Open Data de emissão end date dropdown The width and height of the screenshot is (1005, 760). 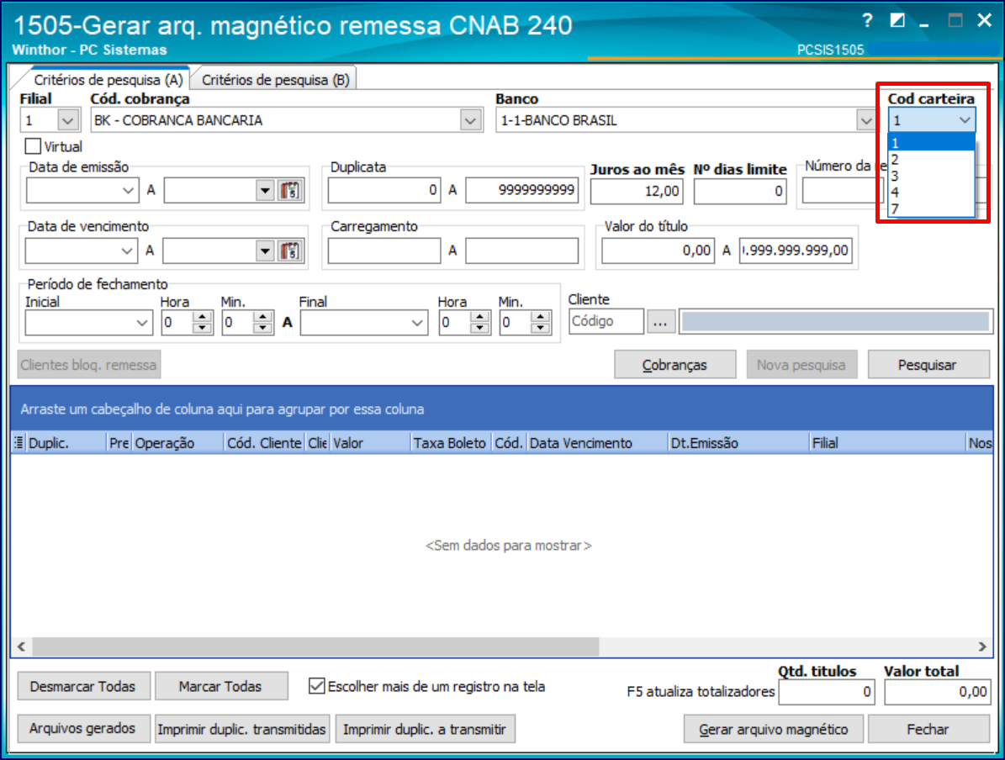265,190
